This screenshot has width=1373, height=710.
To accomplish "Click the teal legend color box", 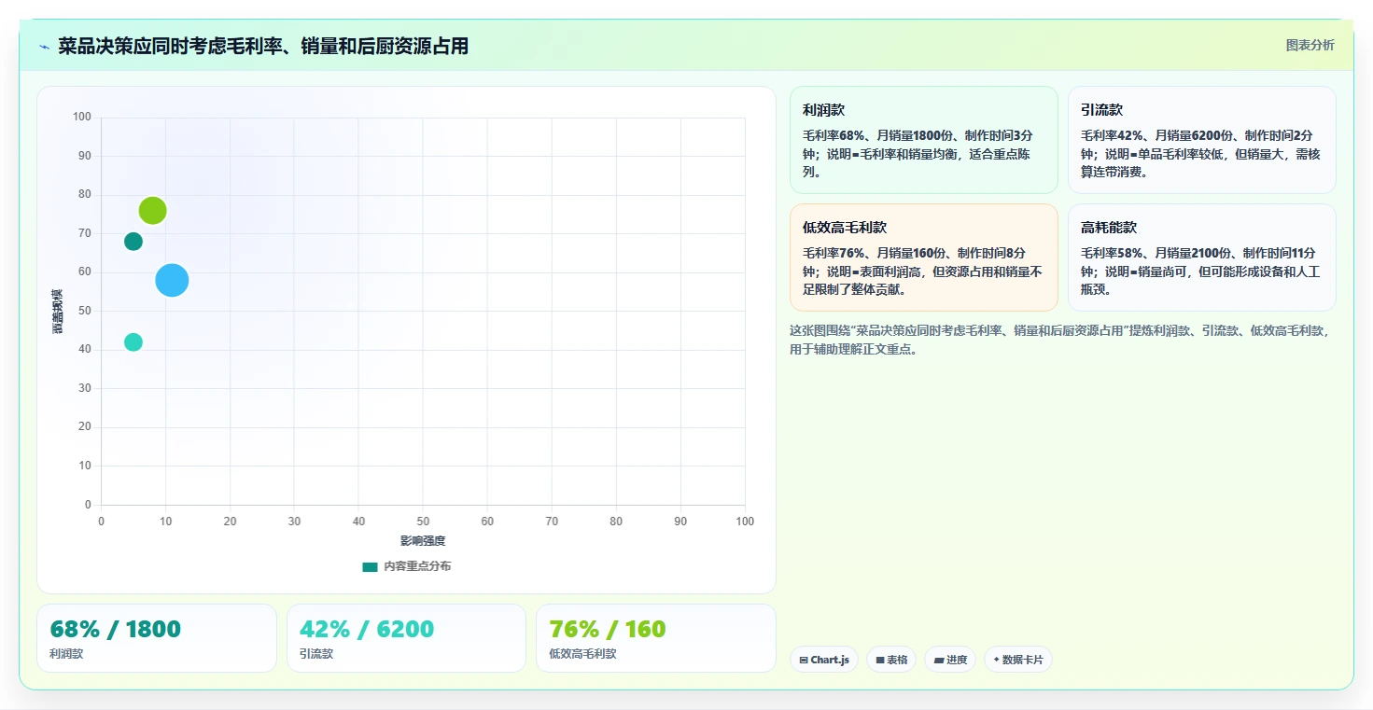I will 370,566.
